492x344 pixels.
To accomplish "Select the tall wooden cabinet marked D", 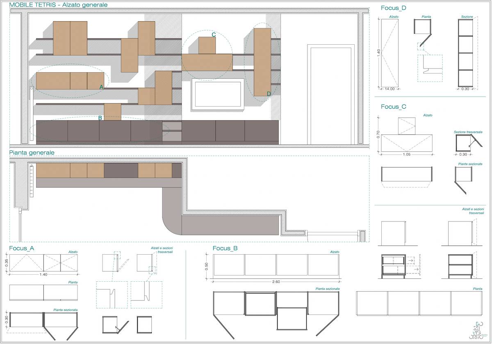I will tap(262, 62).
